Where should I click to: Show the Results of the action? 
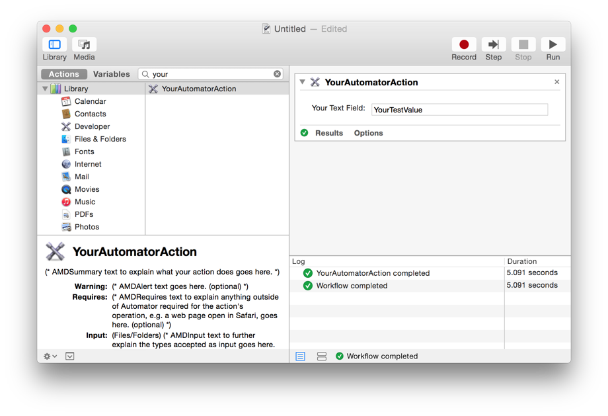point(329,133)
